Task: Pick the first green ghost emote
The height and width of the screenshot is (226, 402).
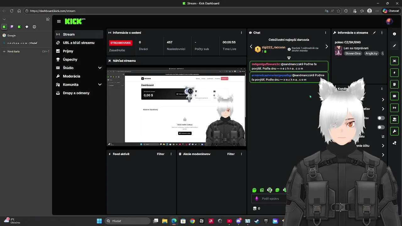Action: tap(254, 190)
